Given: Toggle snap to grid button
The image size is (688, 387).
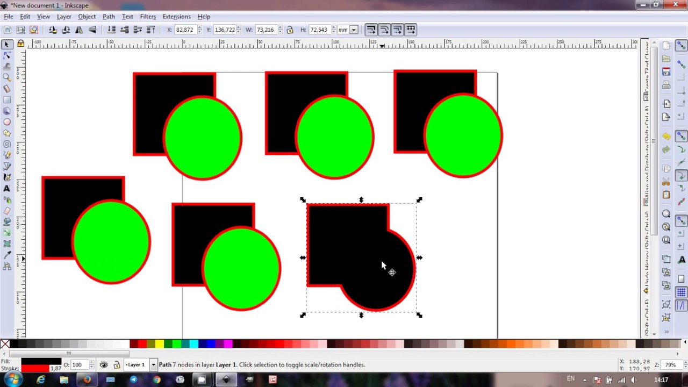Looking at the screenshot, I should point(681,293).
